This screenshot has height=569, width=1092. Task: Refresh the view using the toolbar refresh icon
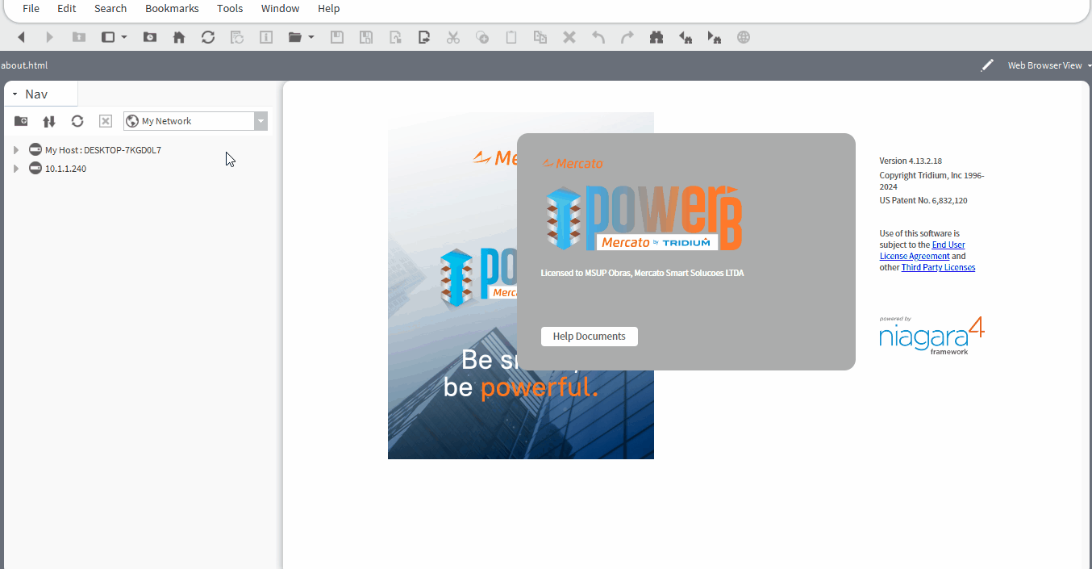tap(208, 37)
